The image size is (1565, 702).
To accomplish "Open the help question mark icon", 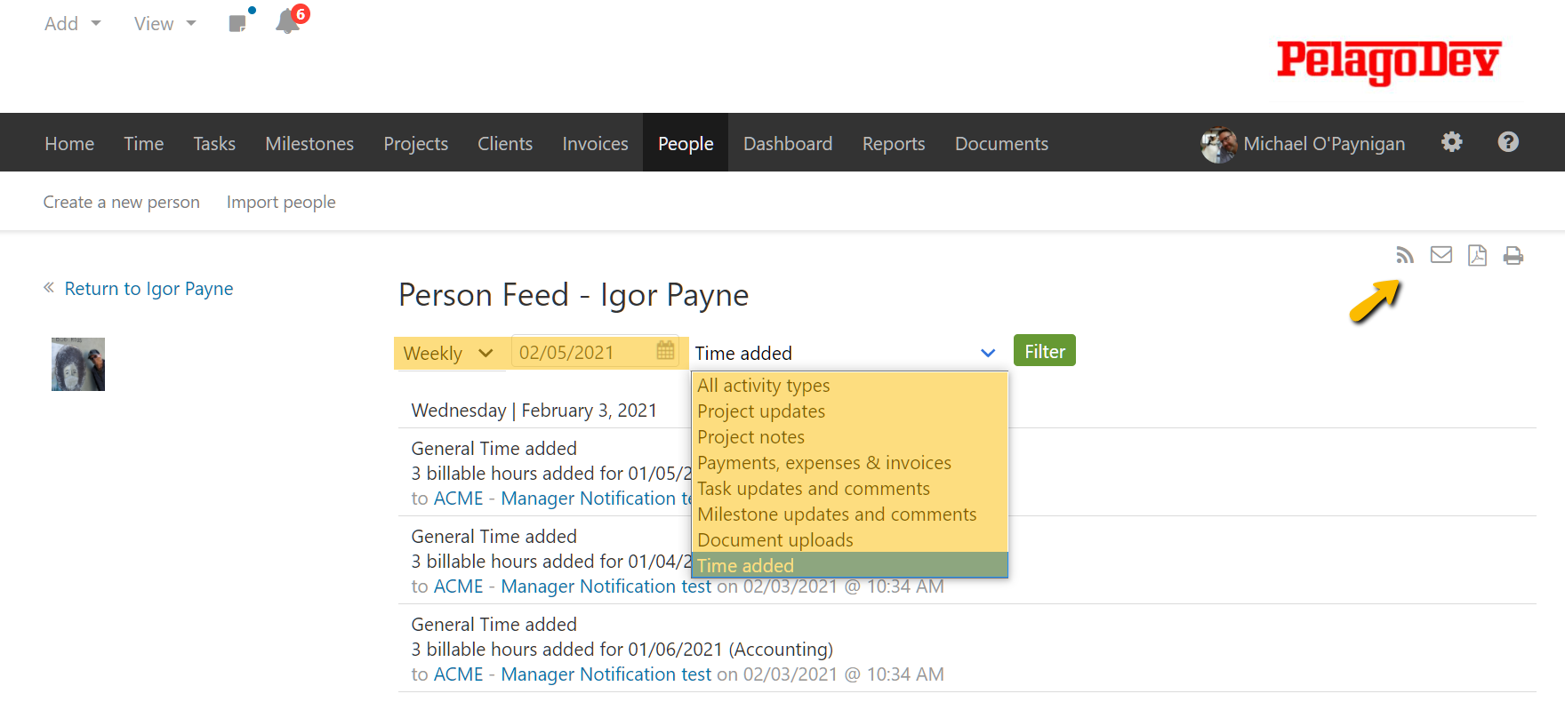I will [1508, 142].
